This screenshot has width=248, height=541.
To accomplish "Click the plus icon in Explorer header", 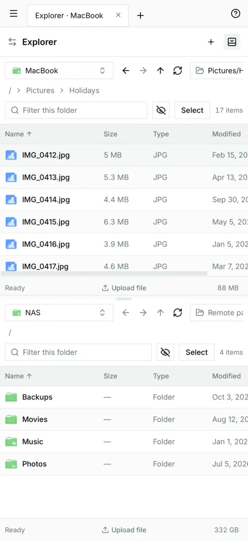I will pos(211,42).
